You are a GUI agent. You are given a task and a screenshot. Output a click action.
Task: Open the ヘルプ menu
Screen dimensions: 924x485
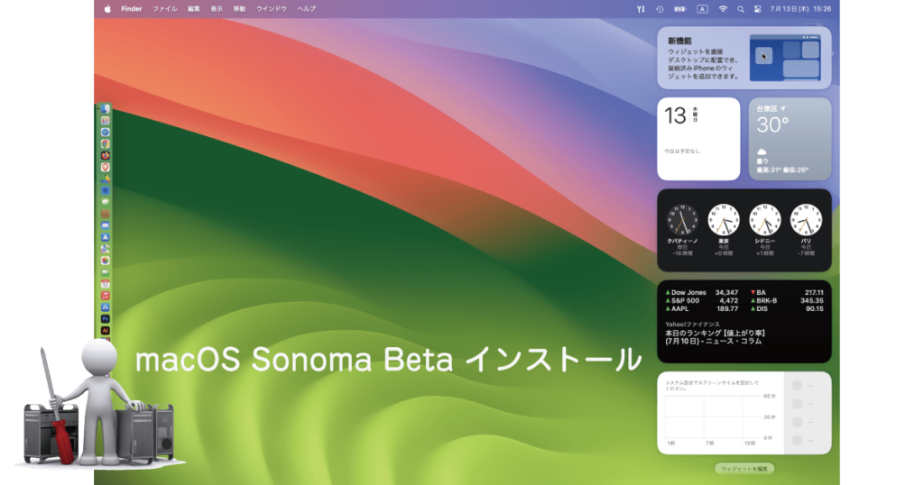click(x=307, y=9)
